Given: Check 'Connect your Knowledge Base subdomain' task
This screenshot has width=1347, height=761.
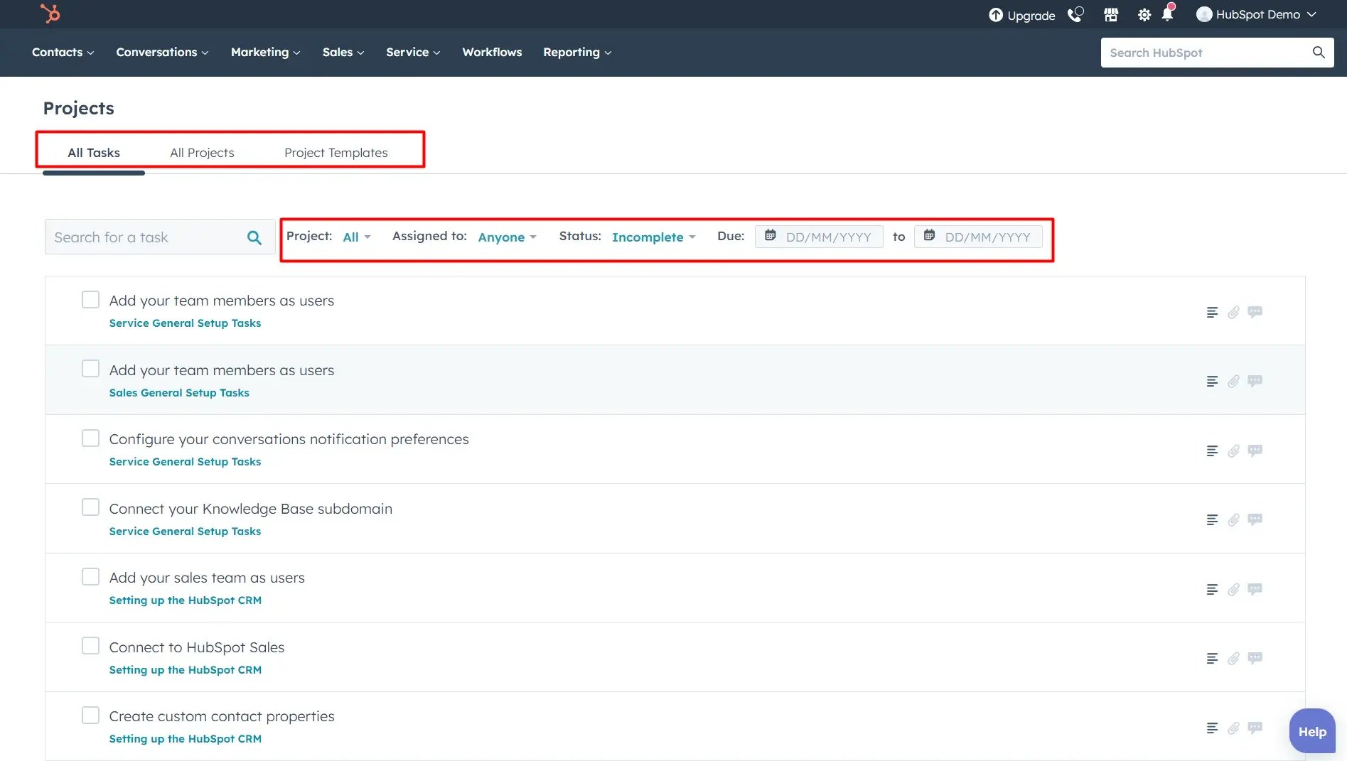Looking at the screenshot, I should point(90,507).
